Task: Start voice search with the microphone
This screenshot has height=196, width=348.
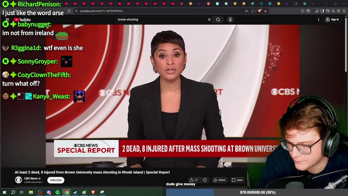Action: (230, 20)
